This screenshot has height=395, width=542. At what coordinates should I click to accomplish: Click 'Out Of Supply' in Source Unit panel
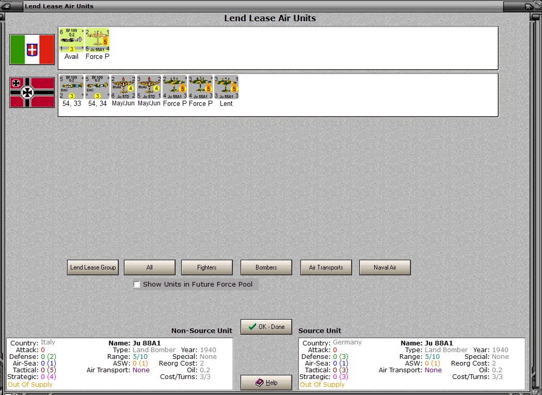322,384
